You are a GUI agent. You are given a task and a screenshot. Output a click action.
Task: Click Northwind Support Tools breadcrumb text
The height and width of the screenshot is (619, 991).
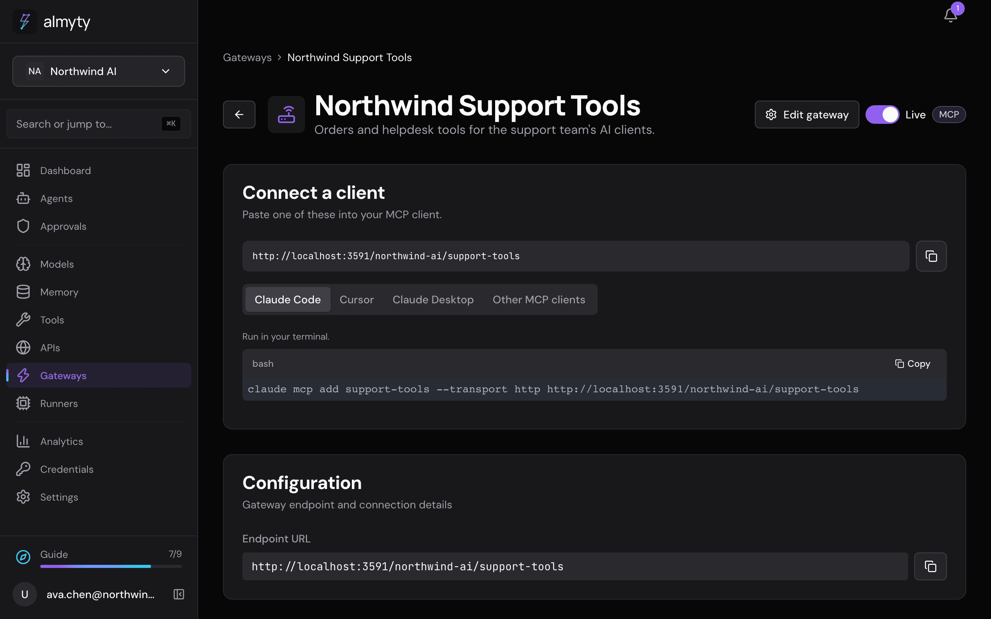349,57
